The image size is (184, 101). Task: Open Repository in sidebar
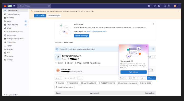tap(16, 18)
